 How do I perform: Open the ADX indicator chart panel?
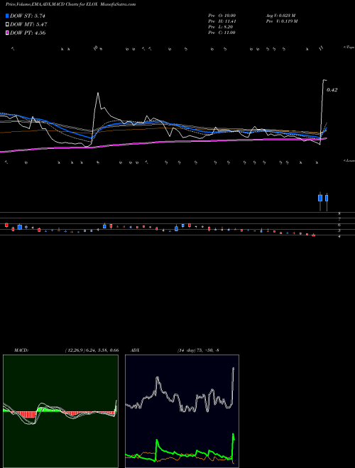pos(182,411)
